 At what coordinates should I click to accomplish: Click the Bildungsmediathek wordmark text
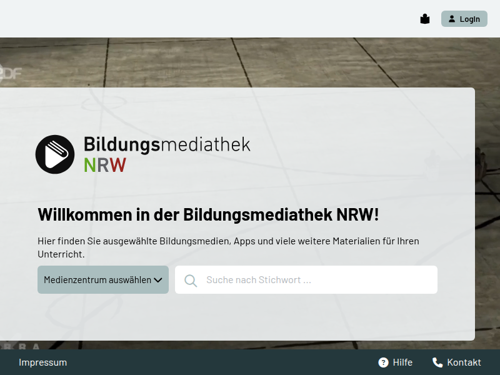(167, 144)
